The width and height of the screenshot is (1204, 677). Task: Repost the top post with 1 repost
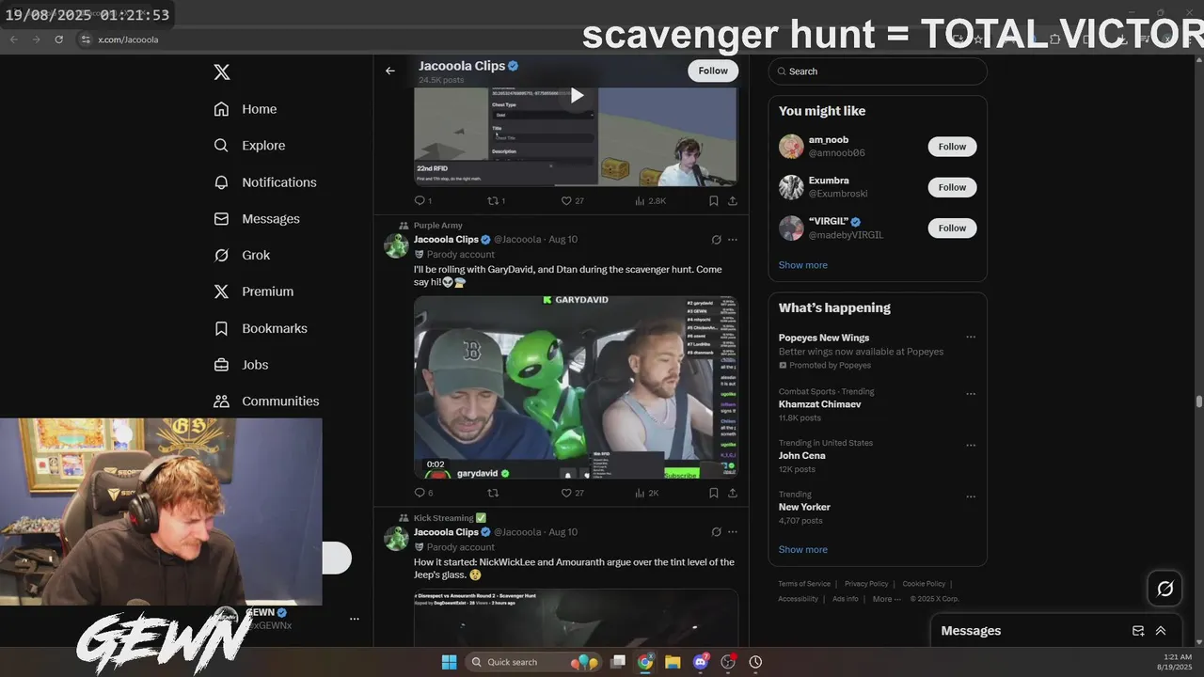(x=496, y=200)
